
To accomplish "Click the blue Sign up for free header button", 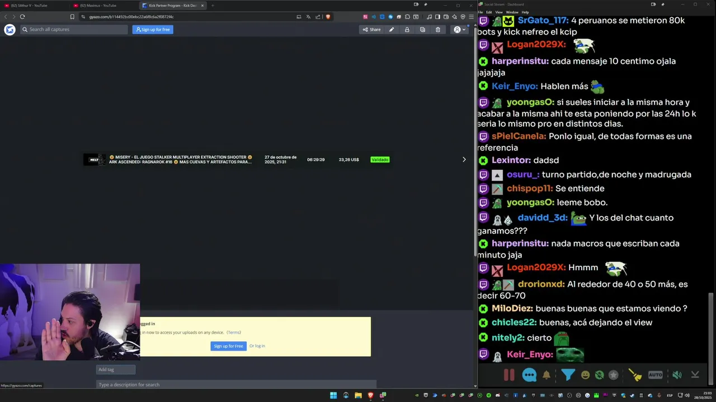I will pos(153,30).
